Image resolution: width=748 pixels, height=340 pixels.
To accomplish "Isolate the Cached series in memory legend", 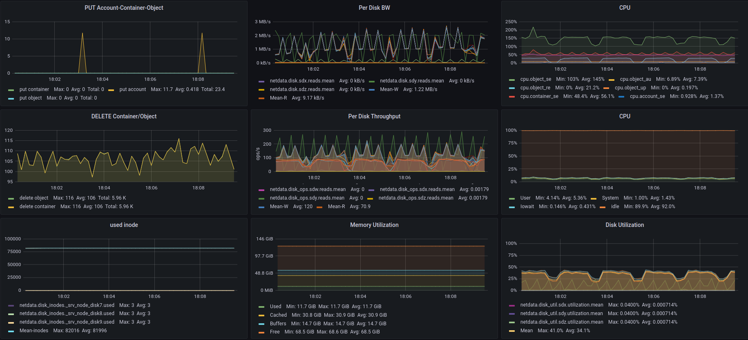I will point(278,315).
